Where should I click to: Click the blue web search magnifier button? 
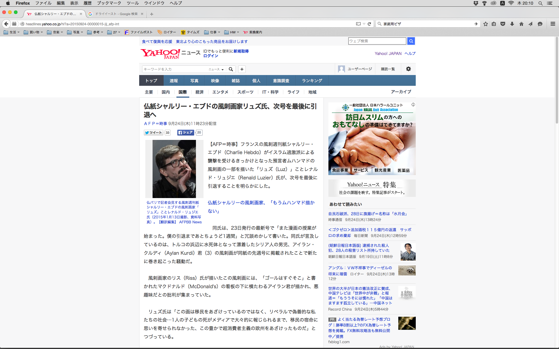[x=411, y=41]
